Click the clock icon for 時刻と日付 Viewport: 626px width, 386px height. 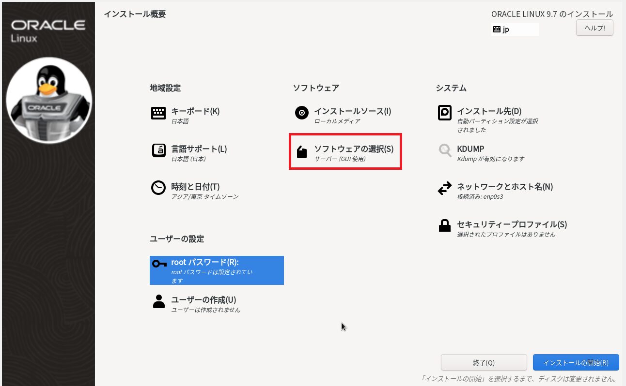[158, 188]
